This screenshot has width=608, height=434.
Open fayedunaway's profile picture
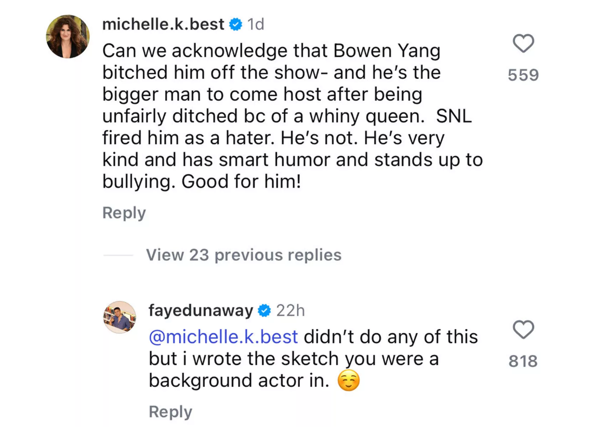pos(120,317)
